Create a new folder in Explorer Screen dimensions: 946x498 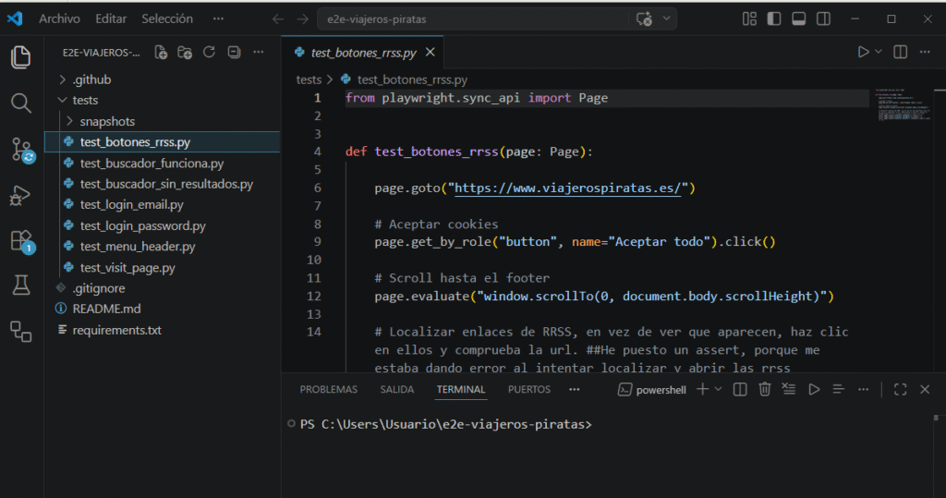point(185,53)
